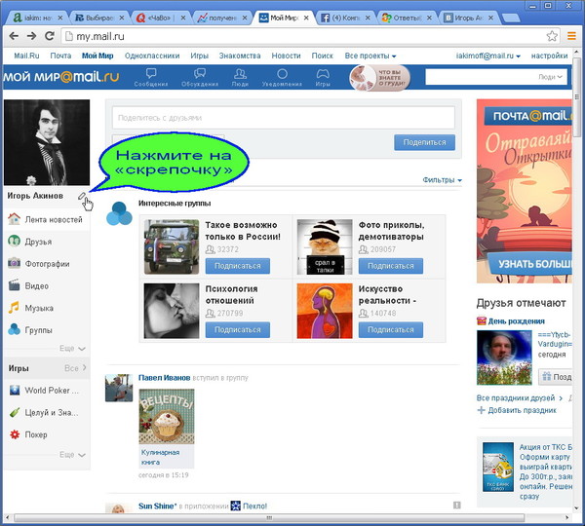Switch to the Игорь VK browser tab
This screenshot has height=526, width=585.
(468, 18)
